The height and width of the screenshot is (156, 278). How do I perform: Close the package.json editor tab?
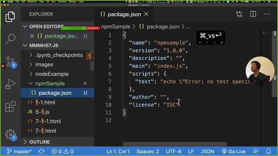point(146,14)
